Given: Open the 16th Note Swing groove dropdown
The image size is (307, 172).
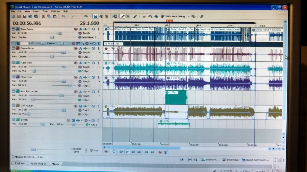Looking at the screenshot, I should [189, 16].
